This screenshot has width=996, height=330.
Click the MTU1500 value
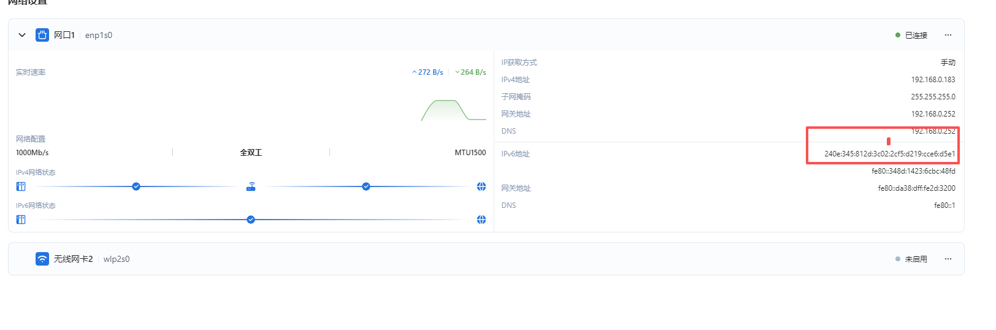(x=470, y=153)
